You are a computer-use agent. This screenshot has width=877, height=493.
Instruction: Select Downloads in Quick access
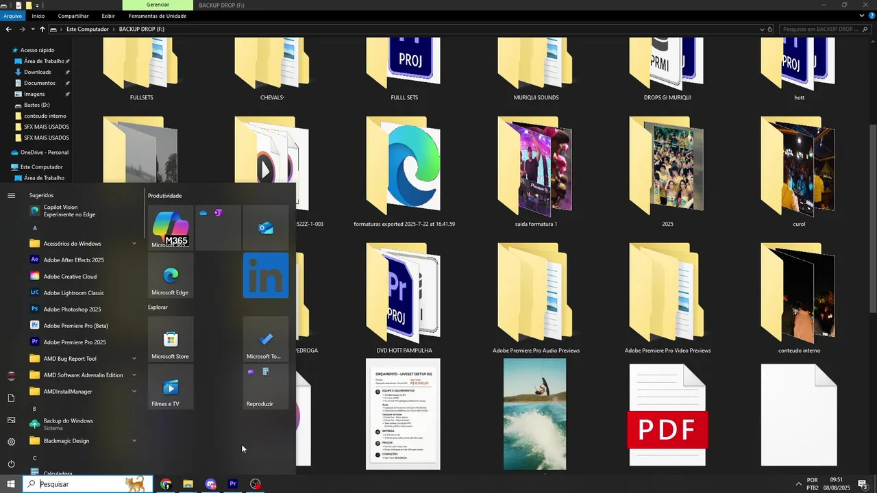(38, 72)
